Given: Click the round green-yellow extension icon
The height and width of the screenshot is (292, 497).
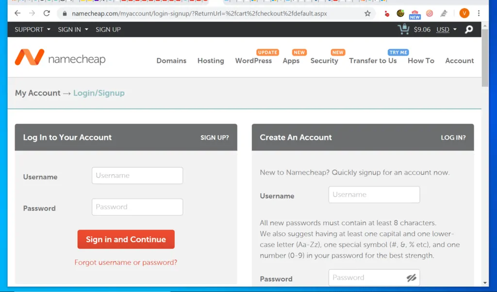Looking at the screenshot, I should click(400, 13).
